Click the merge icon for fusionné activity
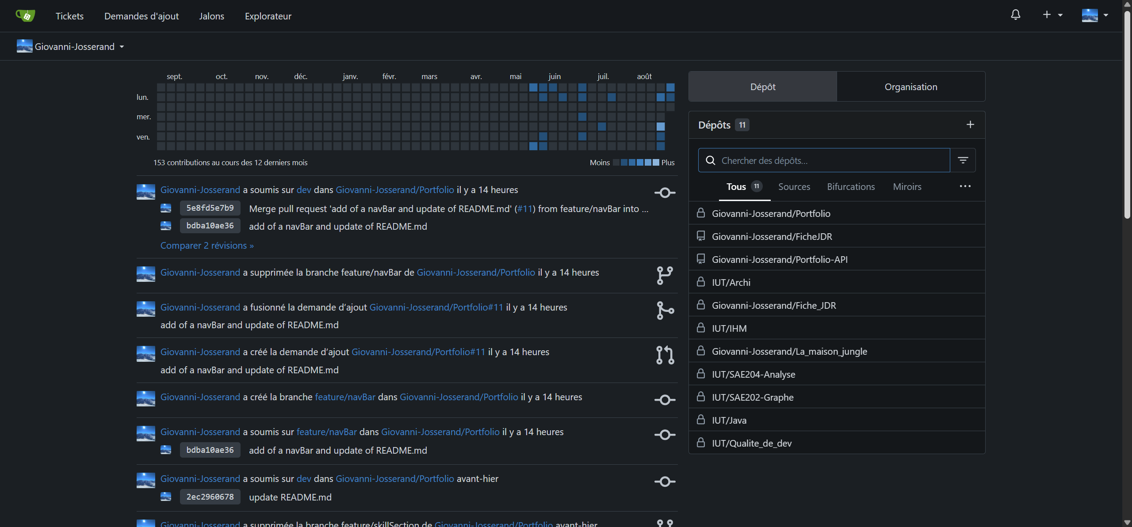 [665, 311]
